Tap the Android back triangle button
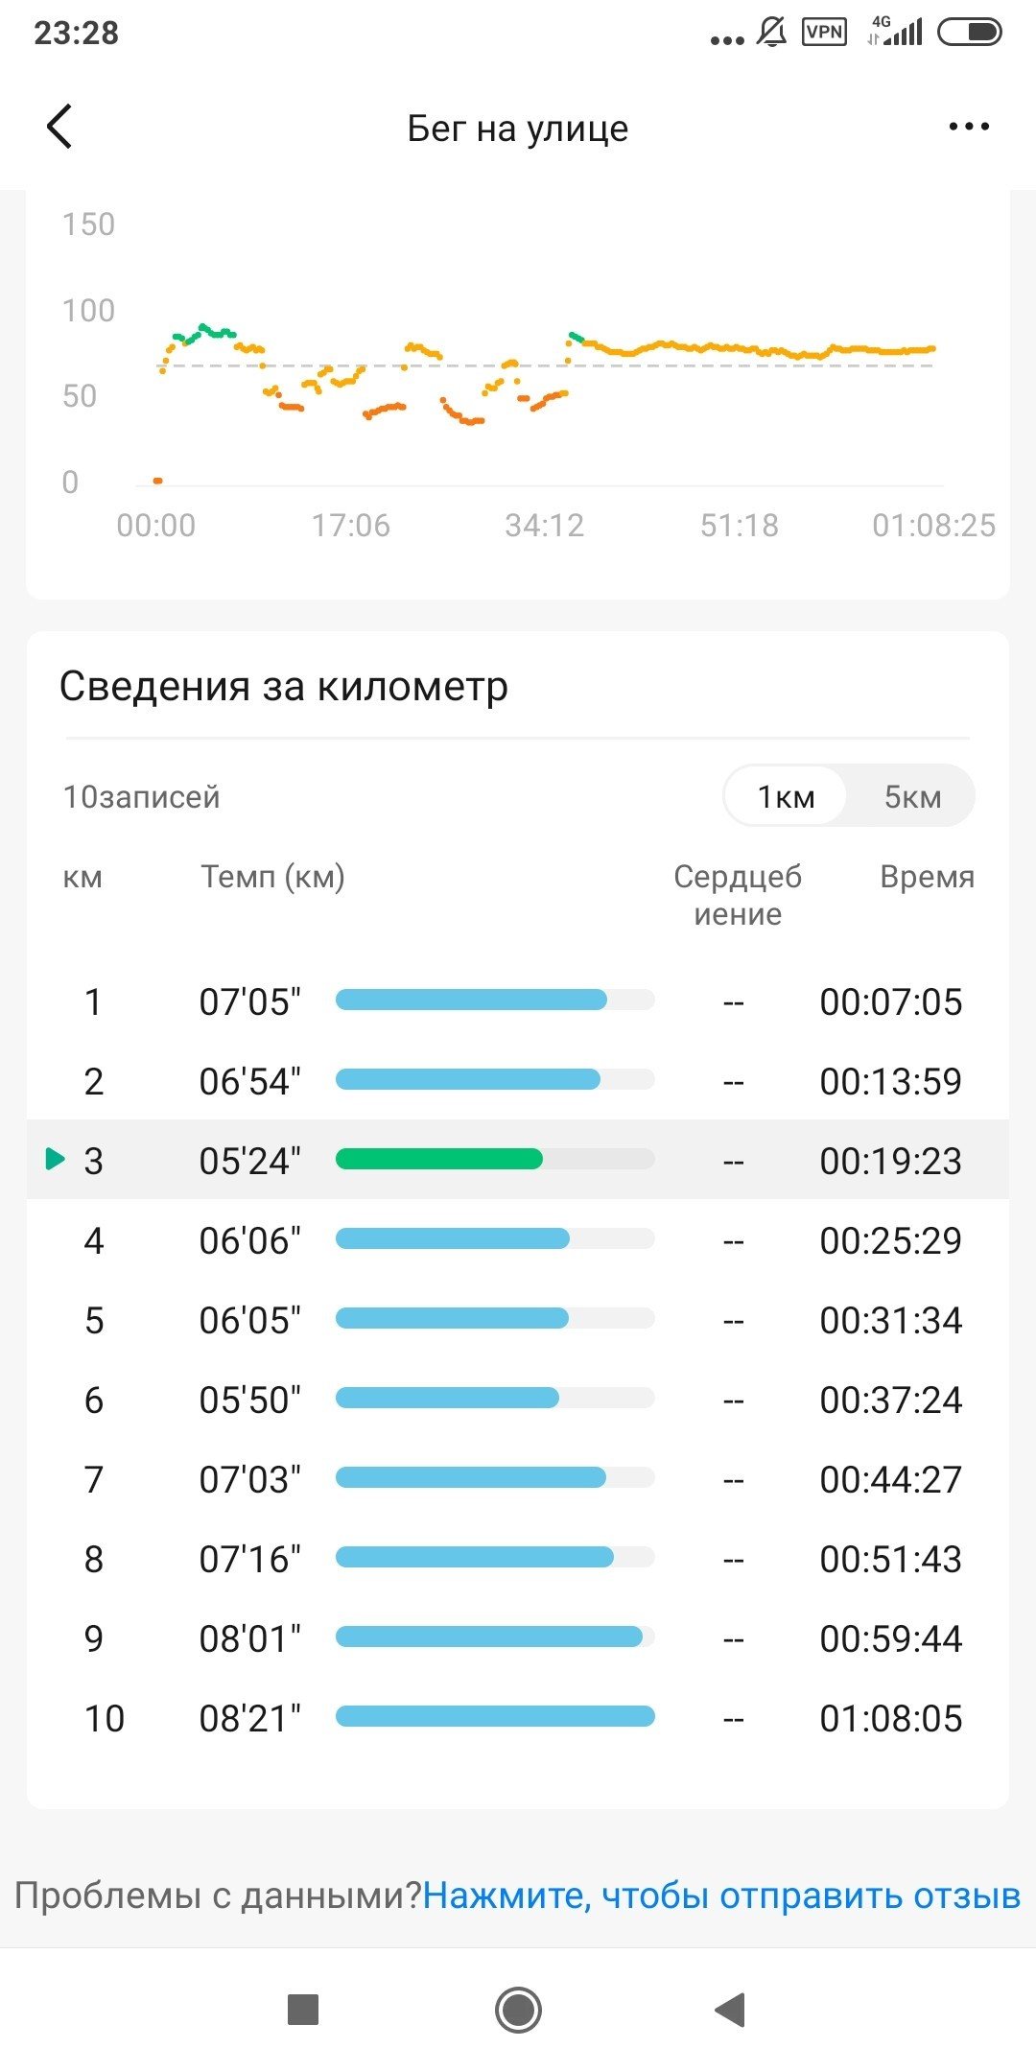Image resolution: width=1036 pixels, height=2072 pixels. click(x=730, y=2009)
